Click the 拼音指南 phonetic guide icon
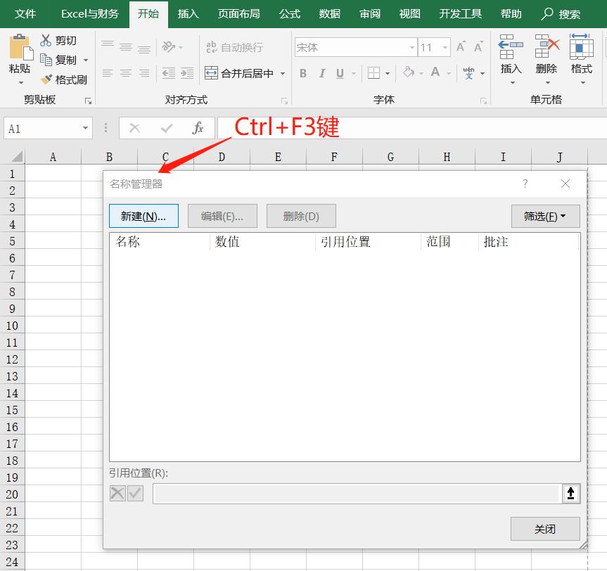The height and width of the screenshot is (571, 607). [x=468, y=72]
